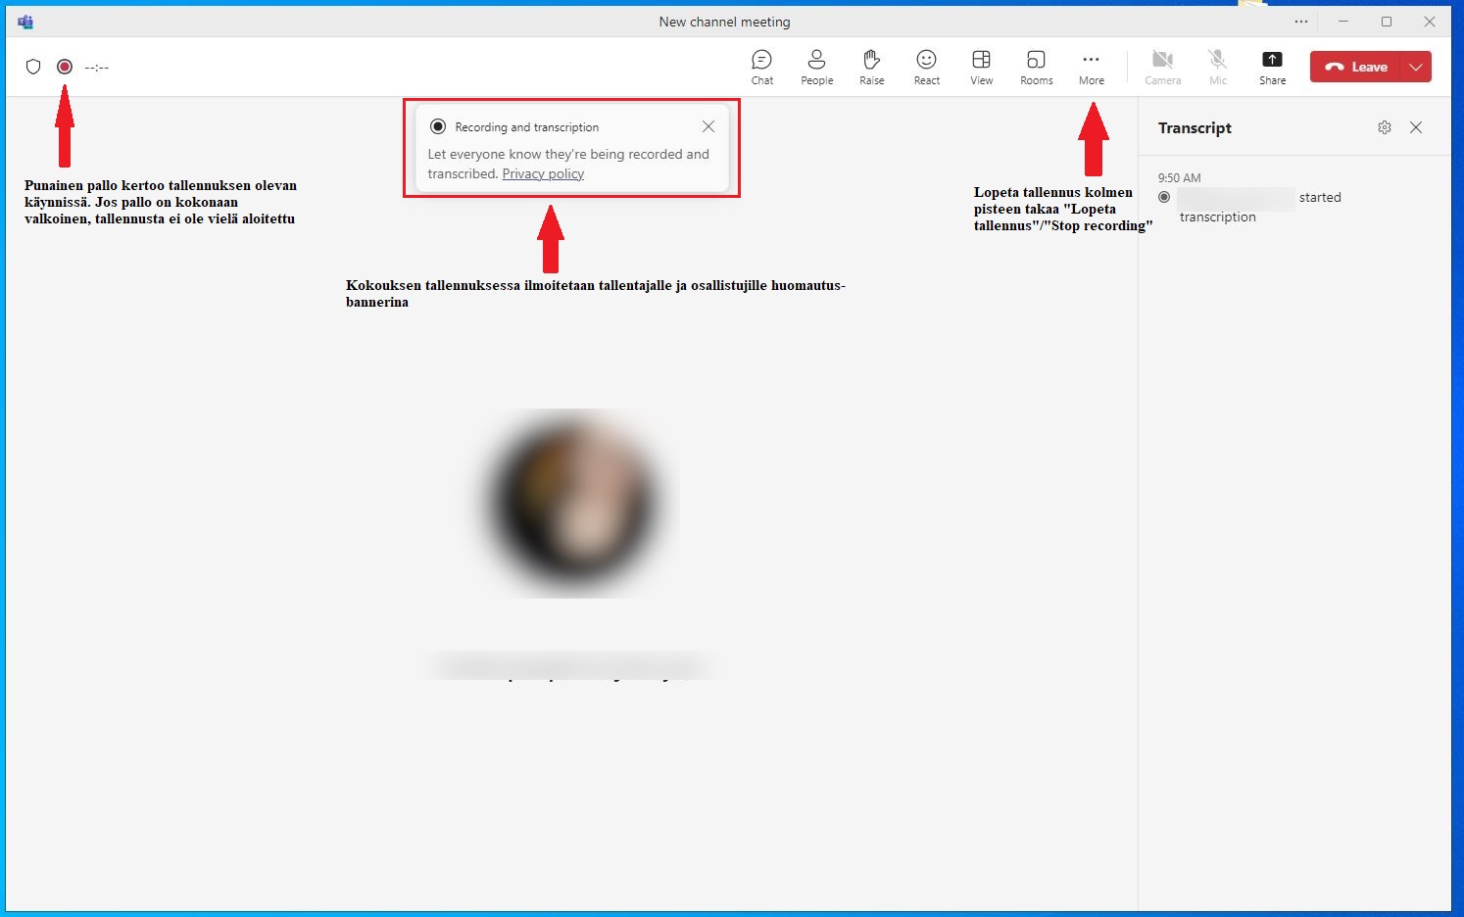Screen dimensions: 1464x917
Task: Leave the meeting
Action: point(1356,67)
